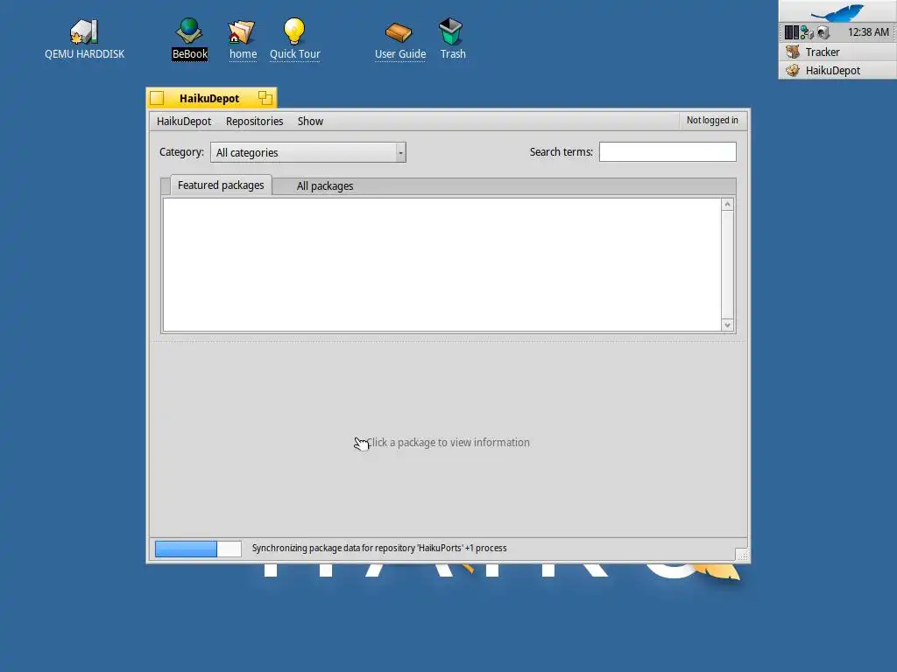Click the Synchronizing package data status text
Viewport: 897px width, 672px height.
click(379, 548)
